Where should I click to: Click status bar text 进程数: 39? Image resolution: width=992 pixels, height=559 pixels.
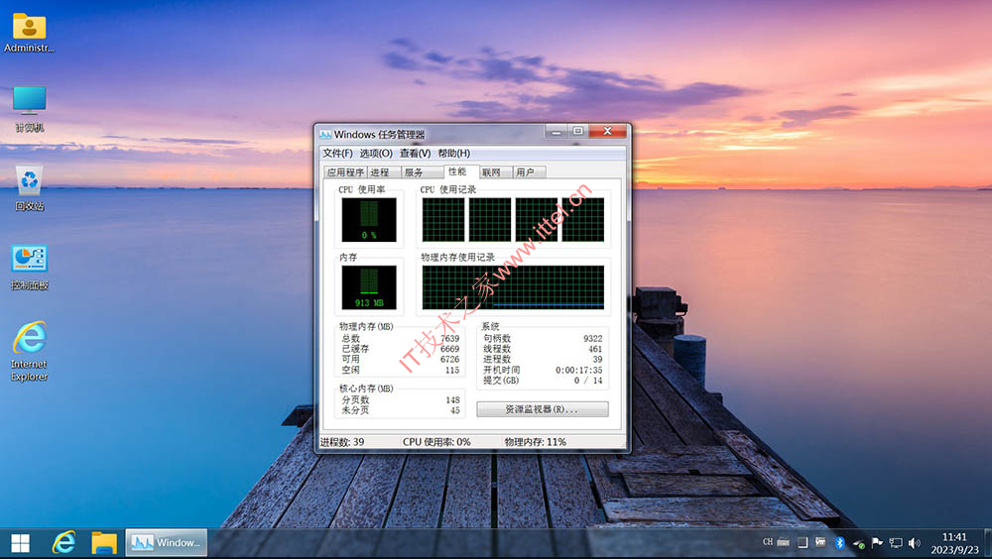coord(342,441)
